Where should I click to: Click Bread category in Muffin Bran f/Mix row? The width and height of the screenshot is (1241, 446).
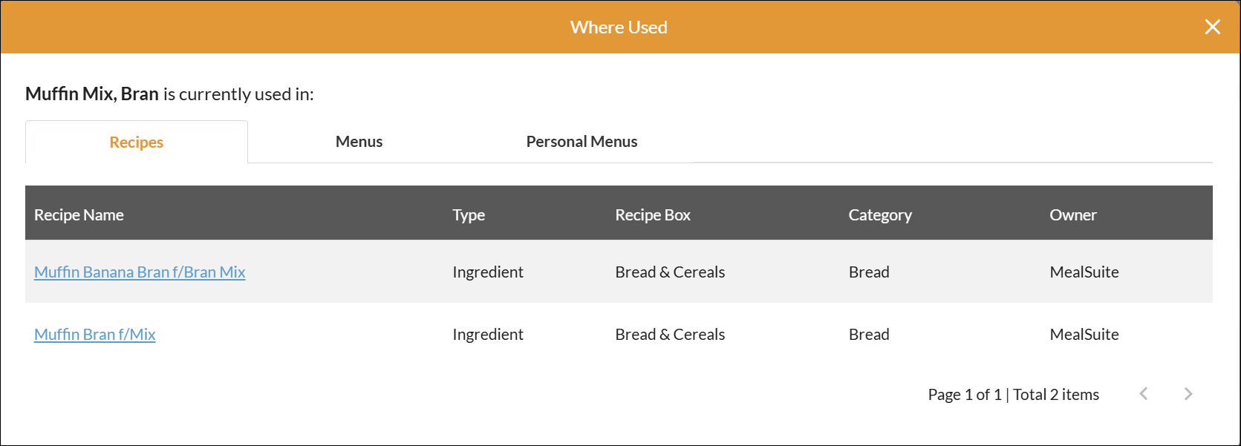tap(869, 335)
